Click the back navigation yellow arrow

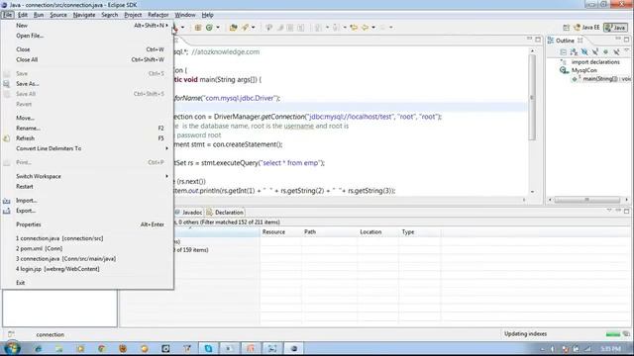354,28
